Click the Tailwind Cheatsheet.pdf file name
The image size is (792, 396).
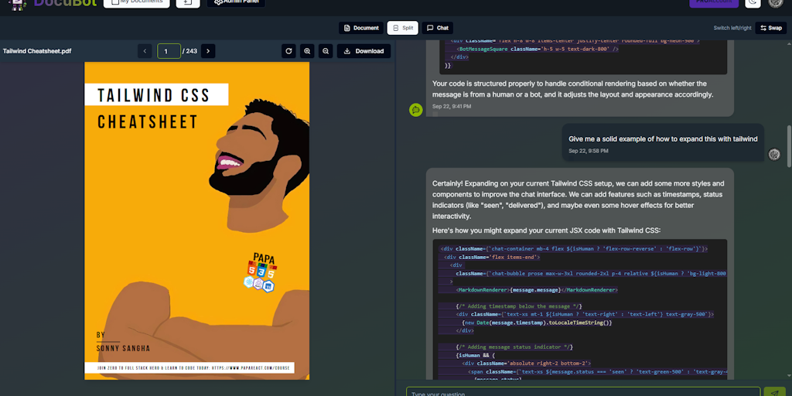37,51
